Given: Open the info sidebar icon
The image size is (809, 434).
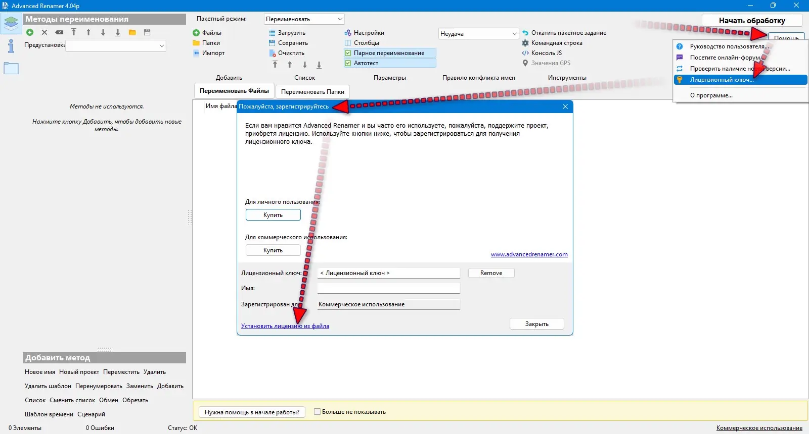Looking at the screenshot, I should (x=11, y=46).
